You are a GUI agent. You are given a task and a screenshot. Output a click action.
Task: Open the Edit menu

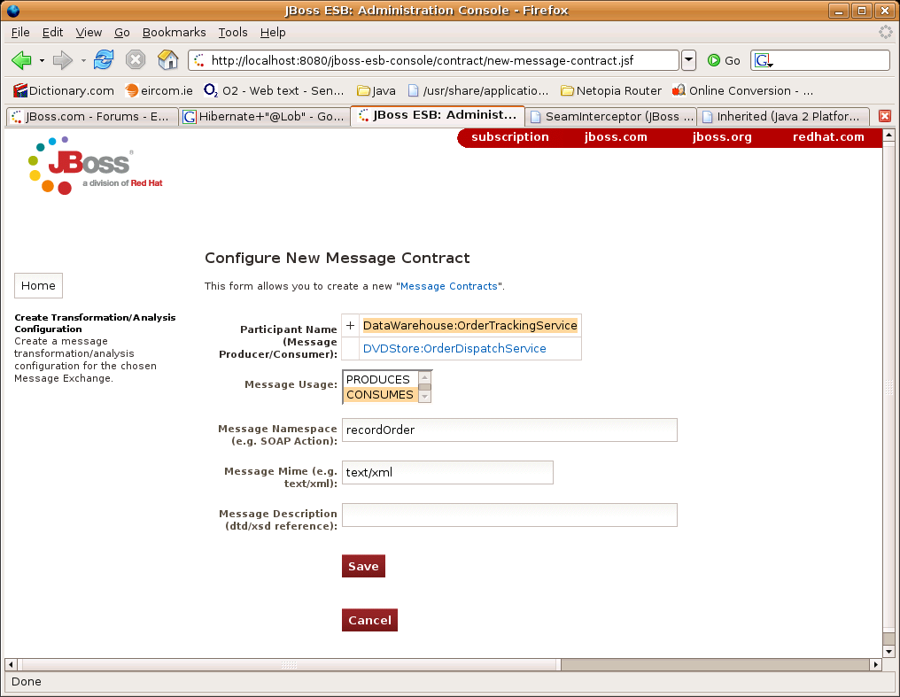52,32
